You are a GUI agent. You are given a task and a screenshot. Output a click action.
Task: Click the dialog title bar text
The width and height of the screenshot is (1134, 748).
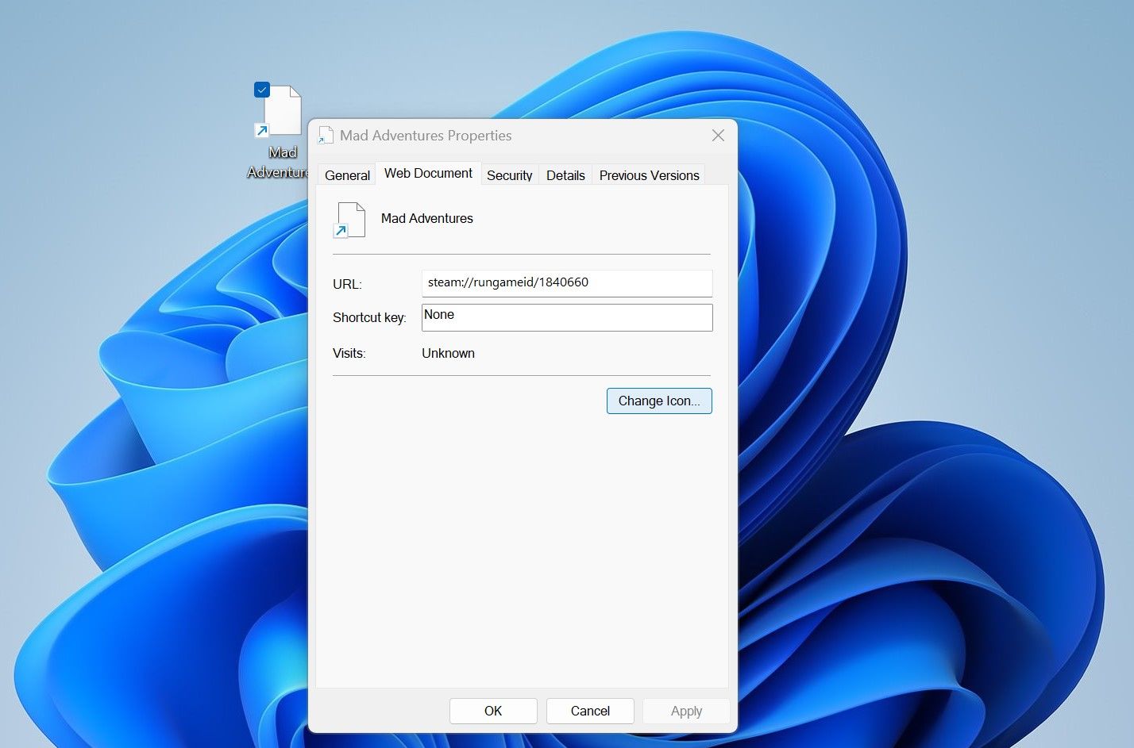coord(426,136)
